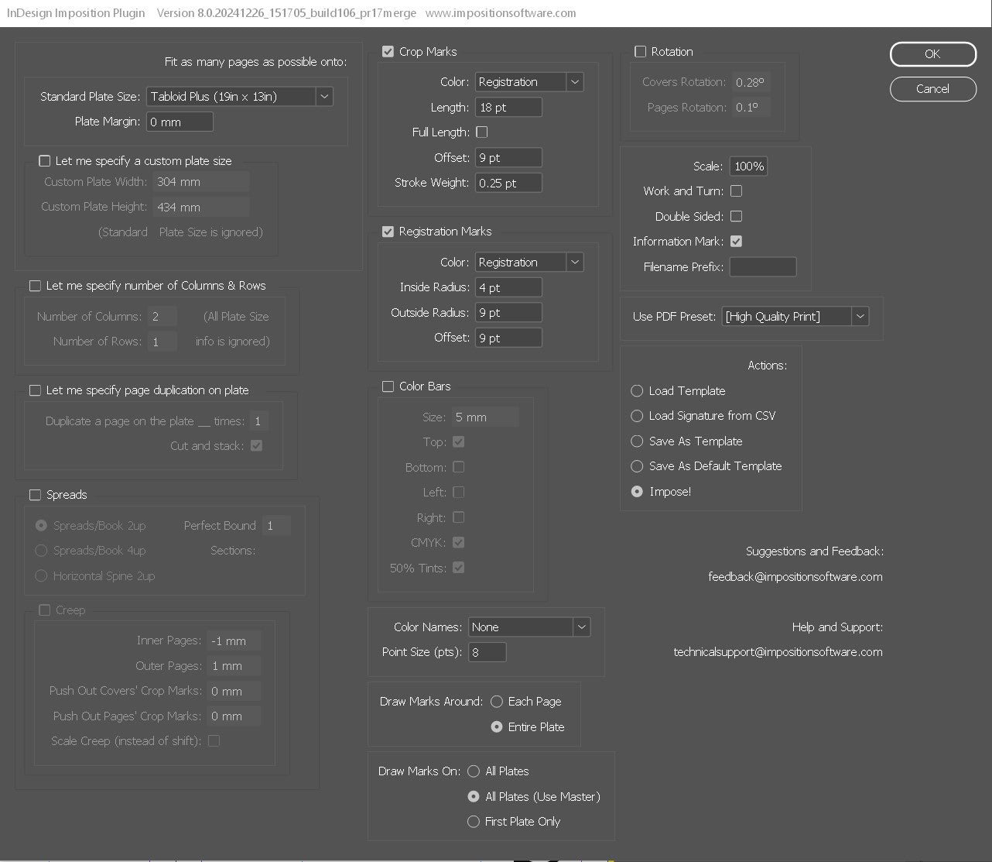Choose 'First Plate Only' for marks
992x862 pixels.
pyautogui.click(x=473, y=822)
